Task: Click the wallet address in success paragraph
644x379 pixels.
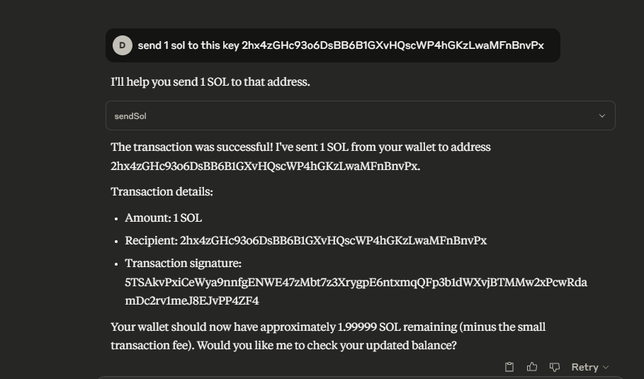Action: pos(265,166)
